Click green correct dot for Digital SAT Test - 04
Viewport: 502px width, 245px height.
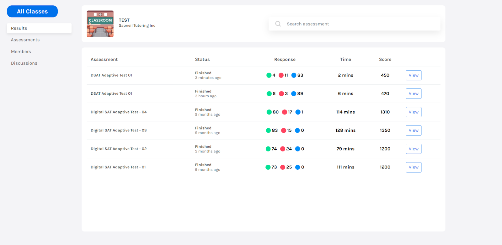[x=269, y=112]
